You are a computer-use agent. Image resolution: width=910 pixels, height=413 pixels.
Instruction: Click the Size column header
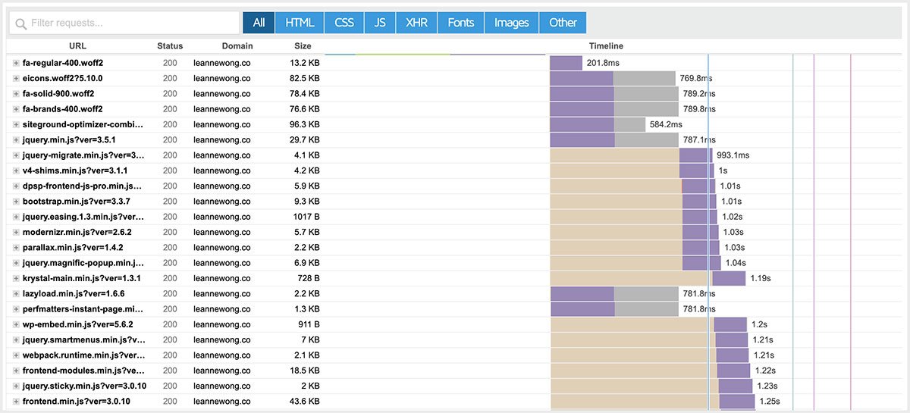click(303, 46)
